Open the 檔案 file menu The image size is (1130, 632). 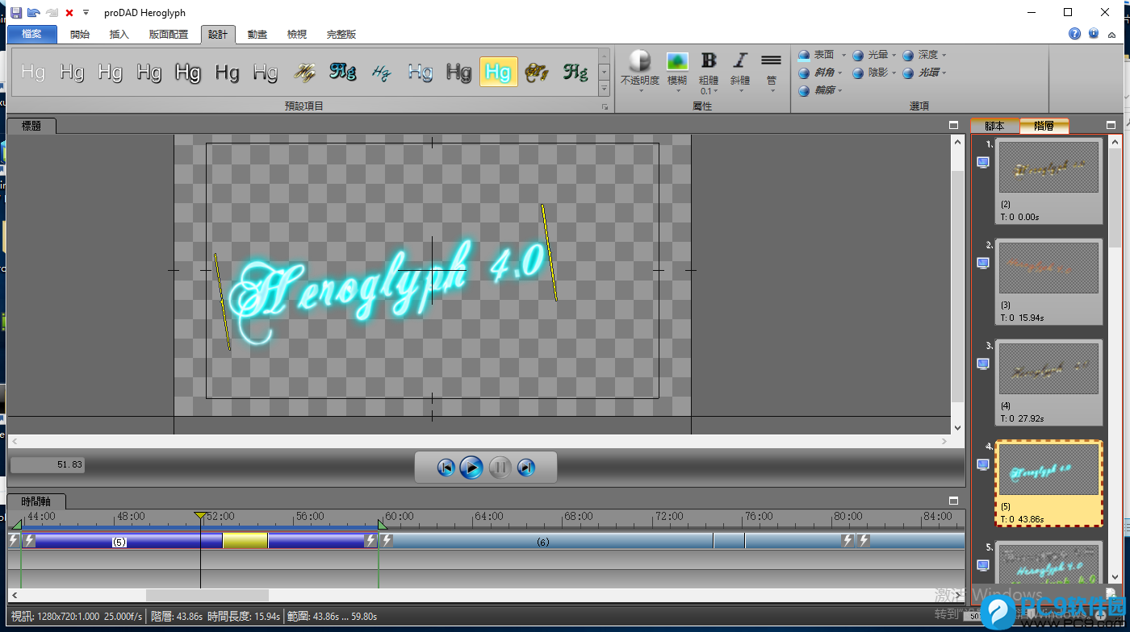(32, 35)
